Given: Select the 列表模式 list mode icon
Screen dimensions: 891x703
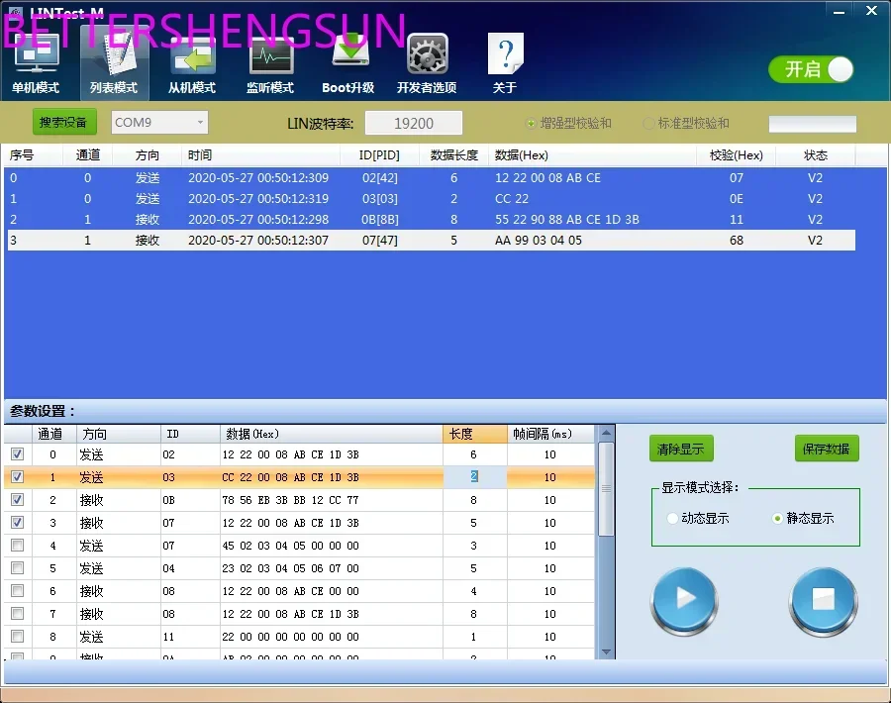Looking at the screenshot, I should point(114,54).
